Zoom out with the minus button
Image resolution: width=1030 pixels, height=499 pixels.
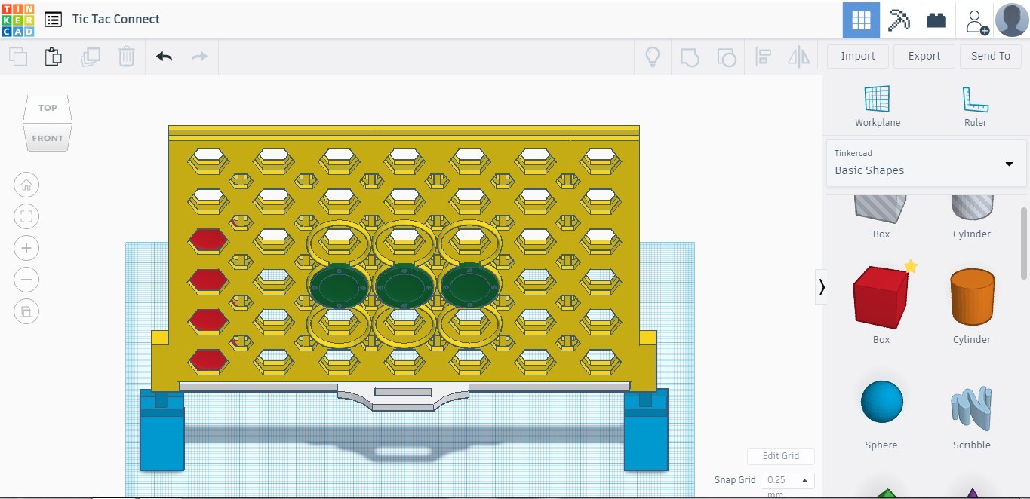coord(26,280)
